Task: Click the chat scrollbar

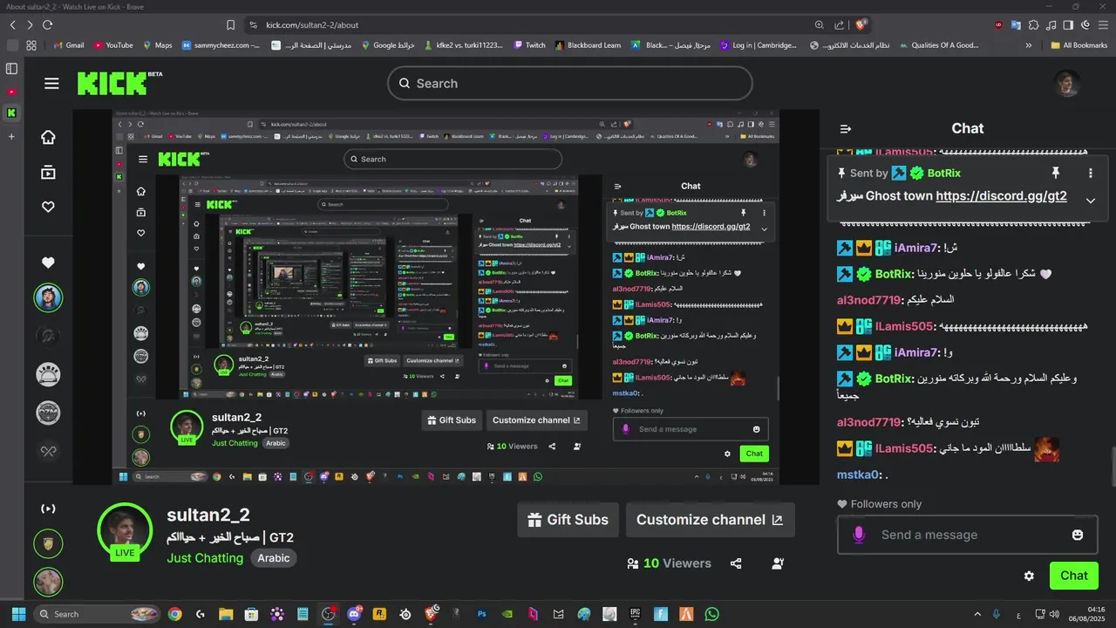Action: coord(1112,467)
